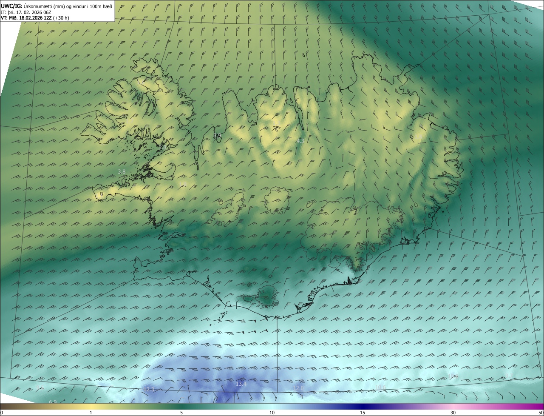
Task: Click the "50" tick label on the legend
Action: tap(541, 413)
